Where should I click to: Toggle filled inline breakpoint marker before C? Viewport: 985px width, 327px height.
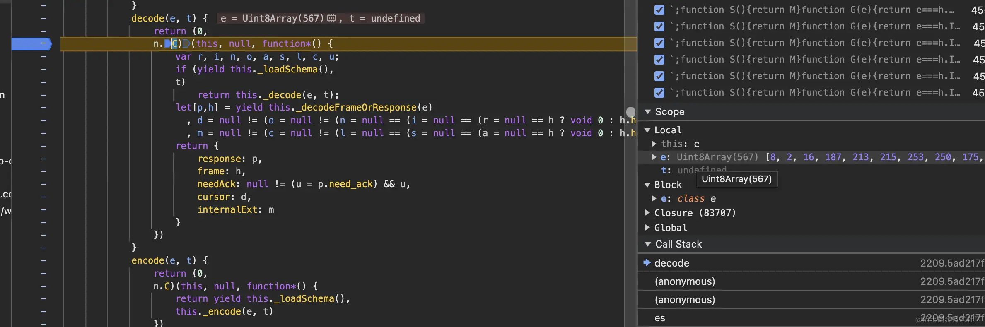tap(167, 43)
